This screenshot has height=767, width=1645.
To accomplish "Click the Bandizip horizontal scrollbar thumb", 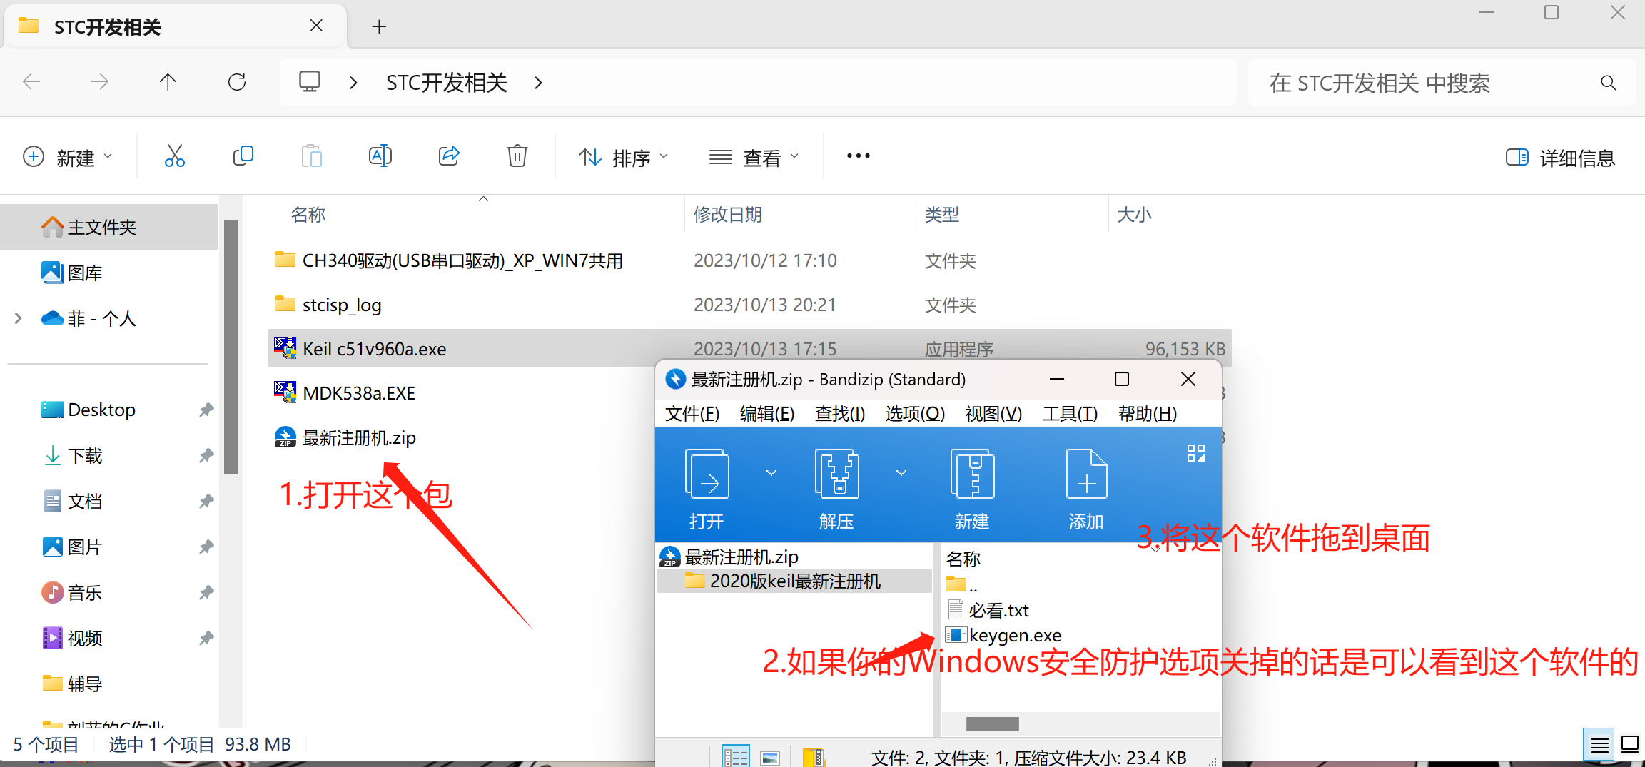I will pos(992,723).
